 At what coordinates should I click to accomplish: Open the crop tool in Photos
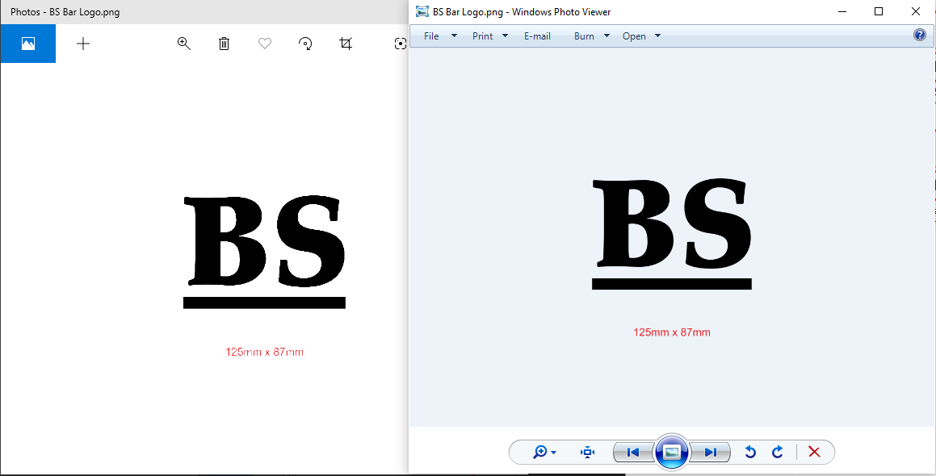[x=346, y=44]
